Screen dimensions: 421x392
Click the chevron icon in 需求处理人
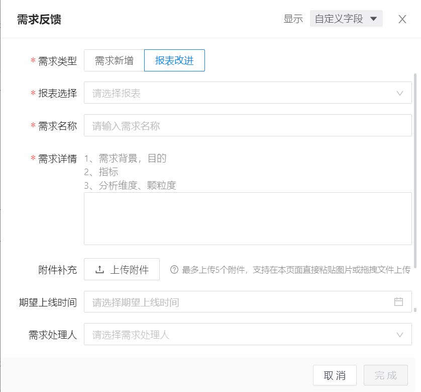[x=400, y=335]
